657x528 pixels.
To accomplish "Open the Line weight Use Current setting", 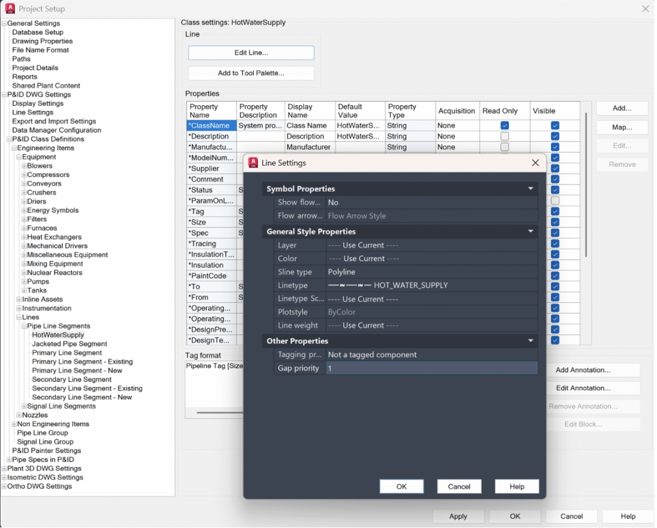I will click(432, 325).
